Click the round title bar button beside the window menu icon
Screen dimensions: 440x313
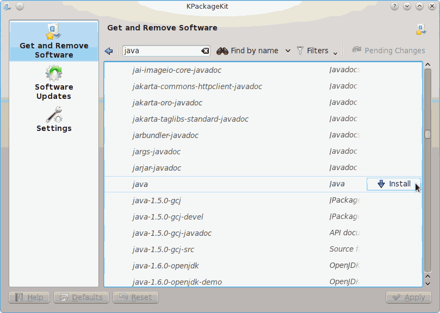[x=20, y=6]
